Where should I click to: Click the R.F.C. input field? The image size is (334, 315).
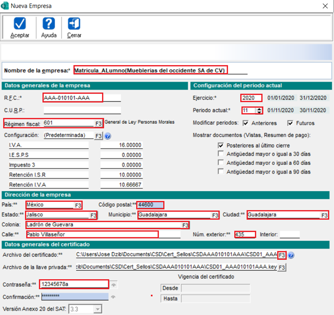(x=73, y=98)
